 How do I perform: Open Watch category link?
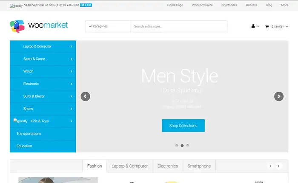(x=29, y=71)
